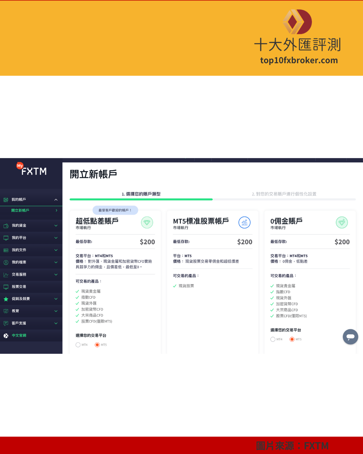Image resolution: width=363 pixels, height=454 pixels.
Task: Click the MT5標准股票帳戶 card title
Action: click(x=201, y=221)
